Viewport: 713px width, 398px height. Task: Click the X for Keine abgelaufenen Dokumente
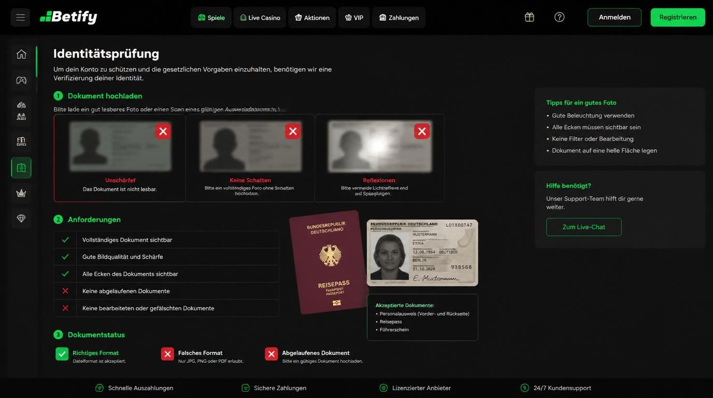coord(65,291)
